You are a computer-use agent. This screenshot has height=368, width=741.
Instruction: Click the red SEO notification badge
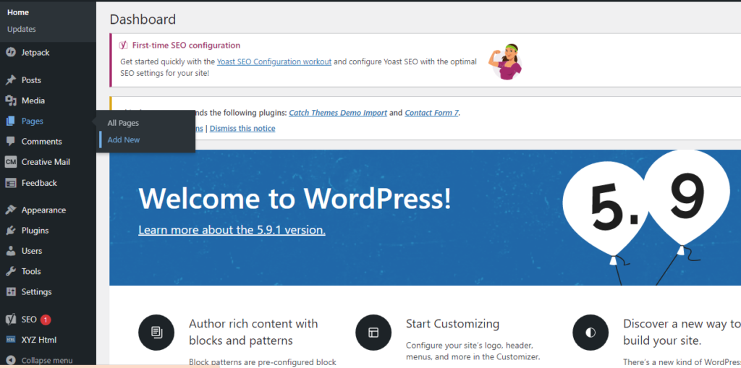46,320
